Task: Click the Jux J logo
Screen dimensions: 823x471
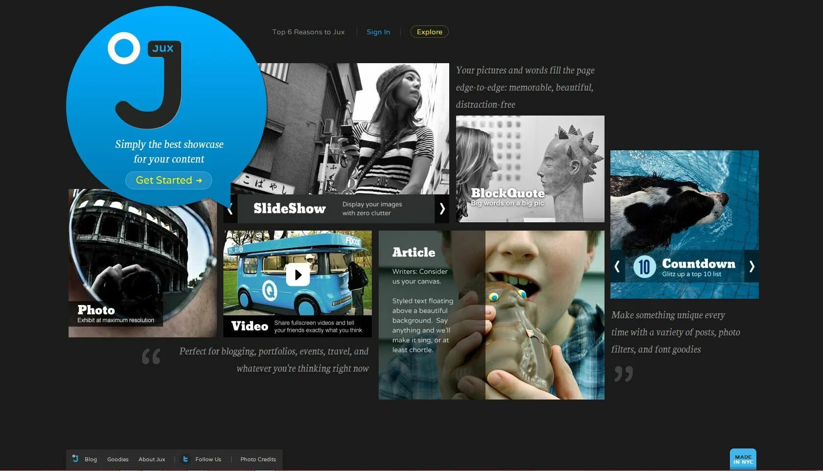Action: click(148, 85)
